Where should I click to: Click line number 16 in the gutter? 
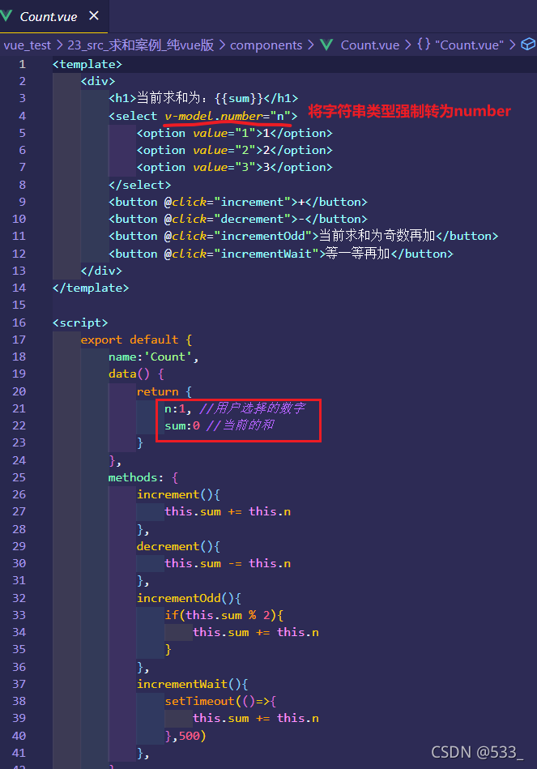(x=19, y=323)
